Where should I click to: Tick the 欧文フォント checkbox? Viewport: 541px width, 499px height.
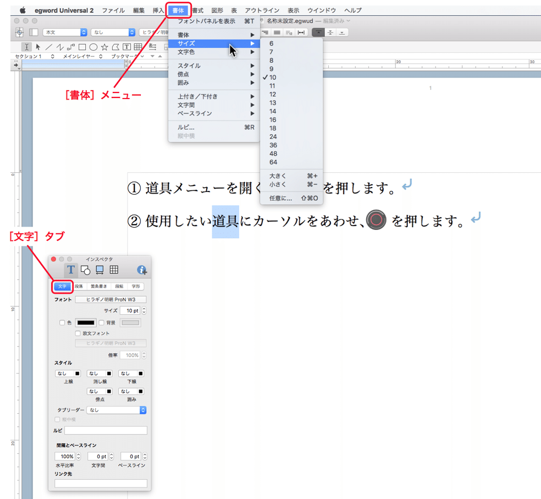tap(78, 333)
